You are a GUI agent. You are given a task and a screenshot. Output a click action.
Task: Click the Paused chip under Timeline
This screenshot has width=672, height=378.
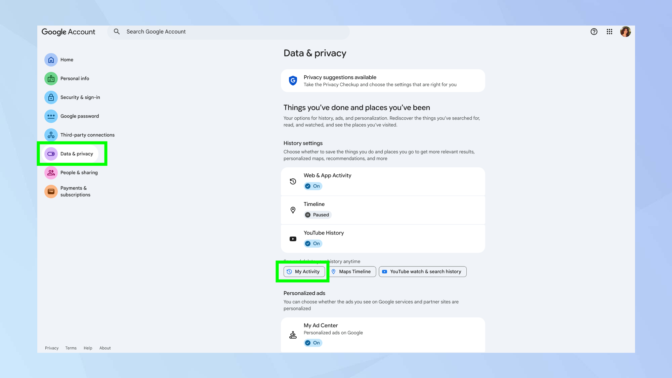point(317,215)
